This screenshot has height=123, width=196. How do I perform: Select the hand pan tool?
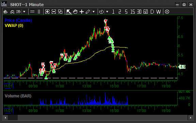click(x=75, y=12)
